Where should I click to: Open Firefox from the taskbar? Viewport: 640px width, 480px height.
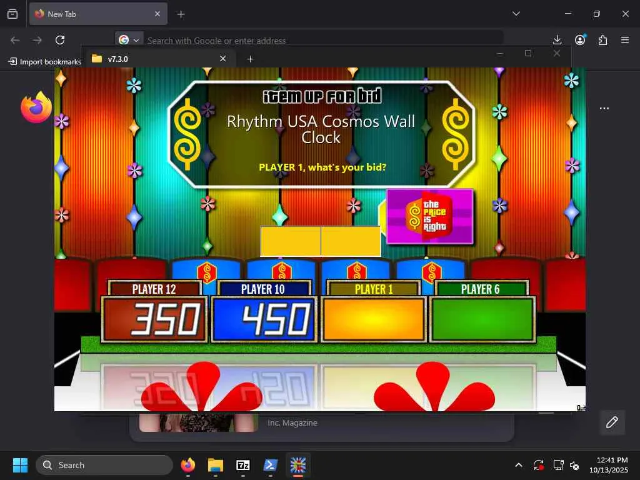[x=188, y=465]
